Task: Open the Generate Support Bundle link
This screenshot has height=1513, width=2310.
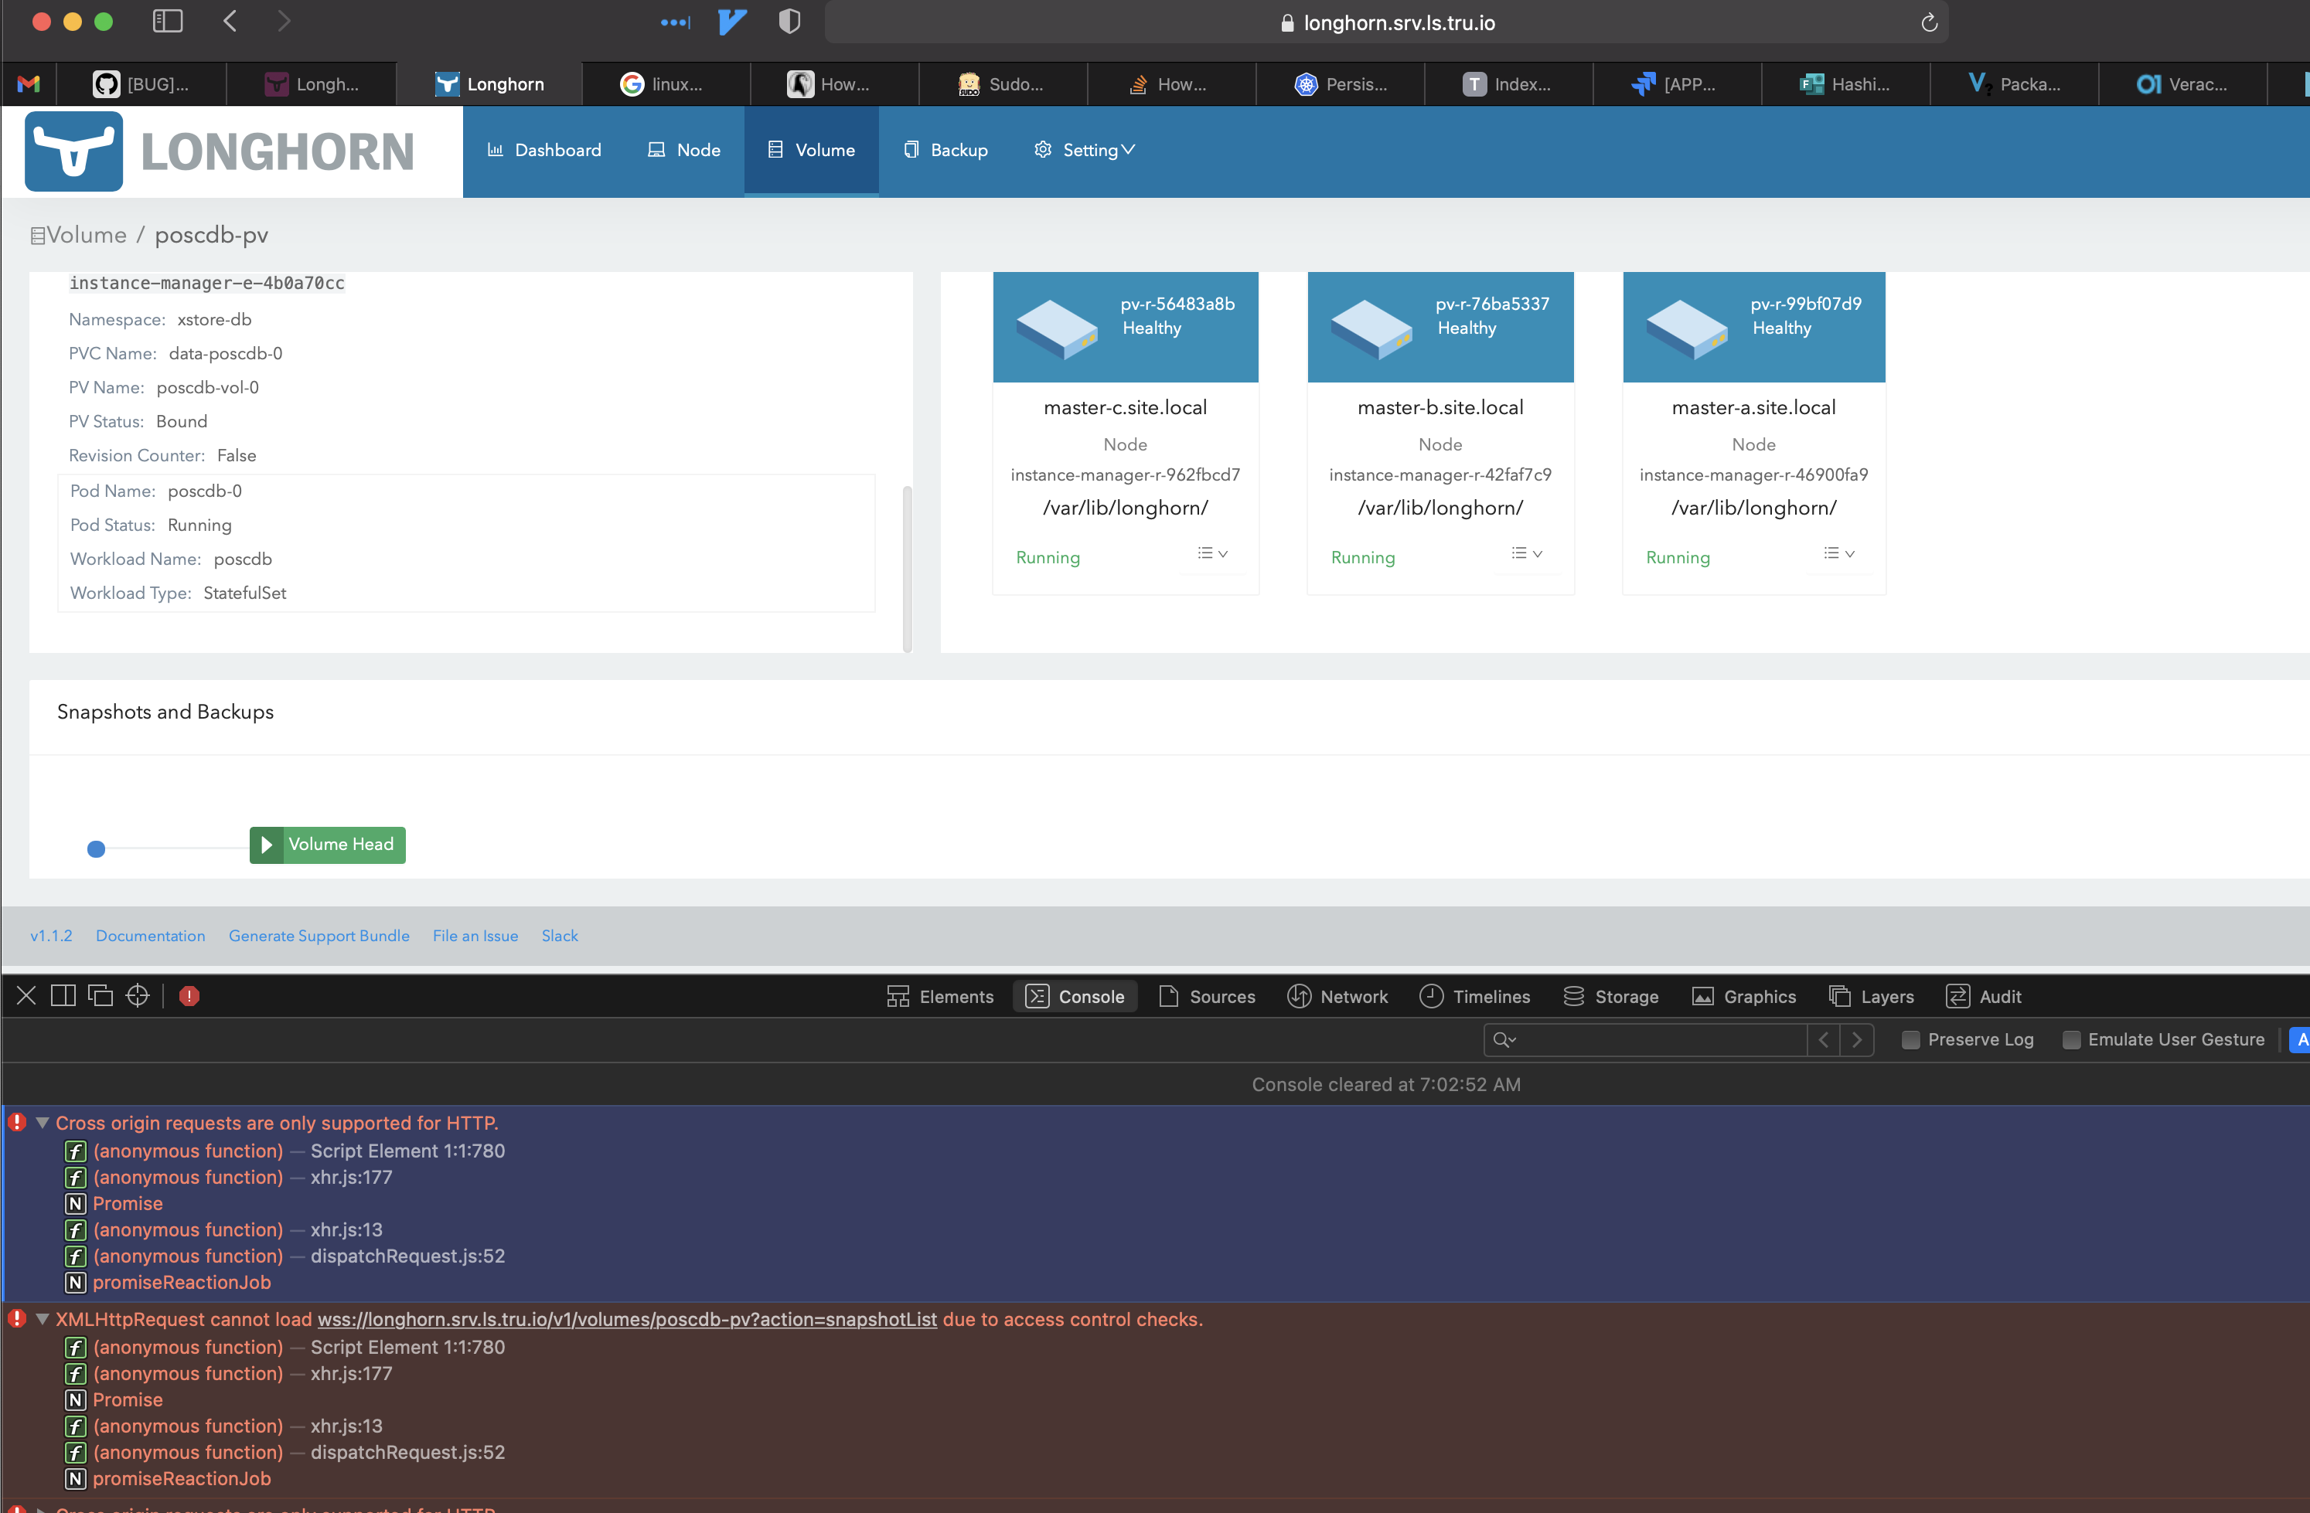Action: pos(319,935)
